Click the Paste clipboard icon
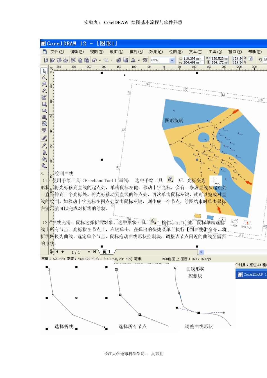This screenshot has width=267, height=378. 87,60
